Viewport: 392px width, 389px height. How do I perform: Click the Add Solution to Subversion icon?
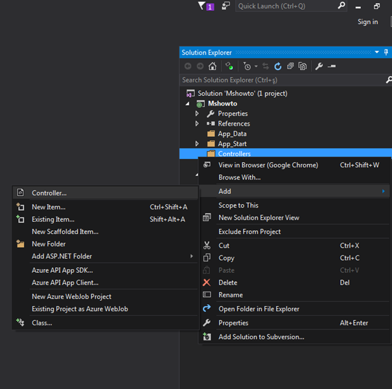point(207,336)
